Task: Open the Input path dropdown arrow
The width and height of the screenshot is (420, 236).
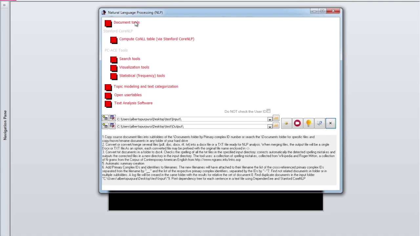Action: point(270,119)
